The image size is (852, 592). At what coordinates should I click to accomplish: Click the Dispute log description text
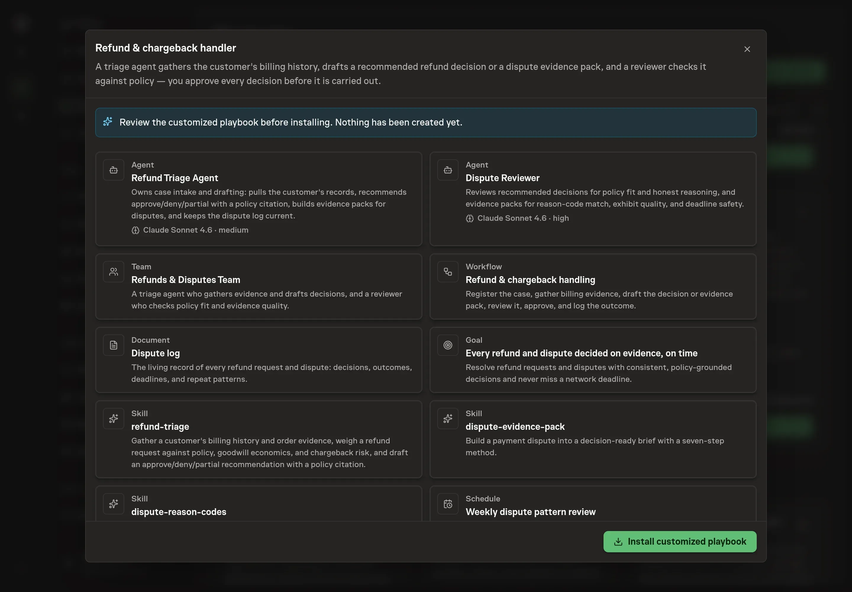tap(271, 373)
